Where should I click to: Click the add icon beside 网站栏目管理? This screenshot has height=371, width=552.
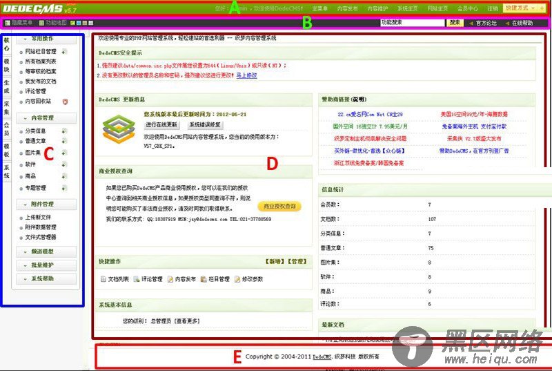click(x=64, y=52)
